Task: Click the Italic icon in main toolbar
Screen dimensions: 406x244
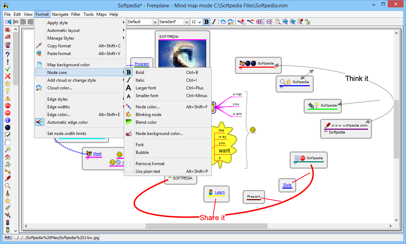Action: click(x=214, y=22)
